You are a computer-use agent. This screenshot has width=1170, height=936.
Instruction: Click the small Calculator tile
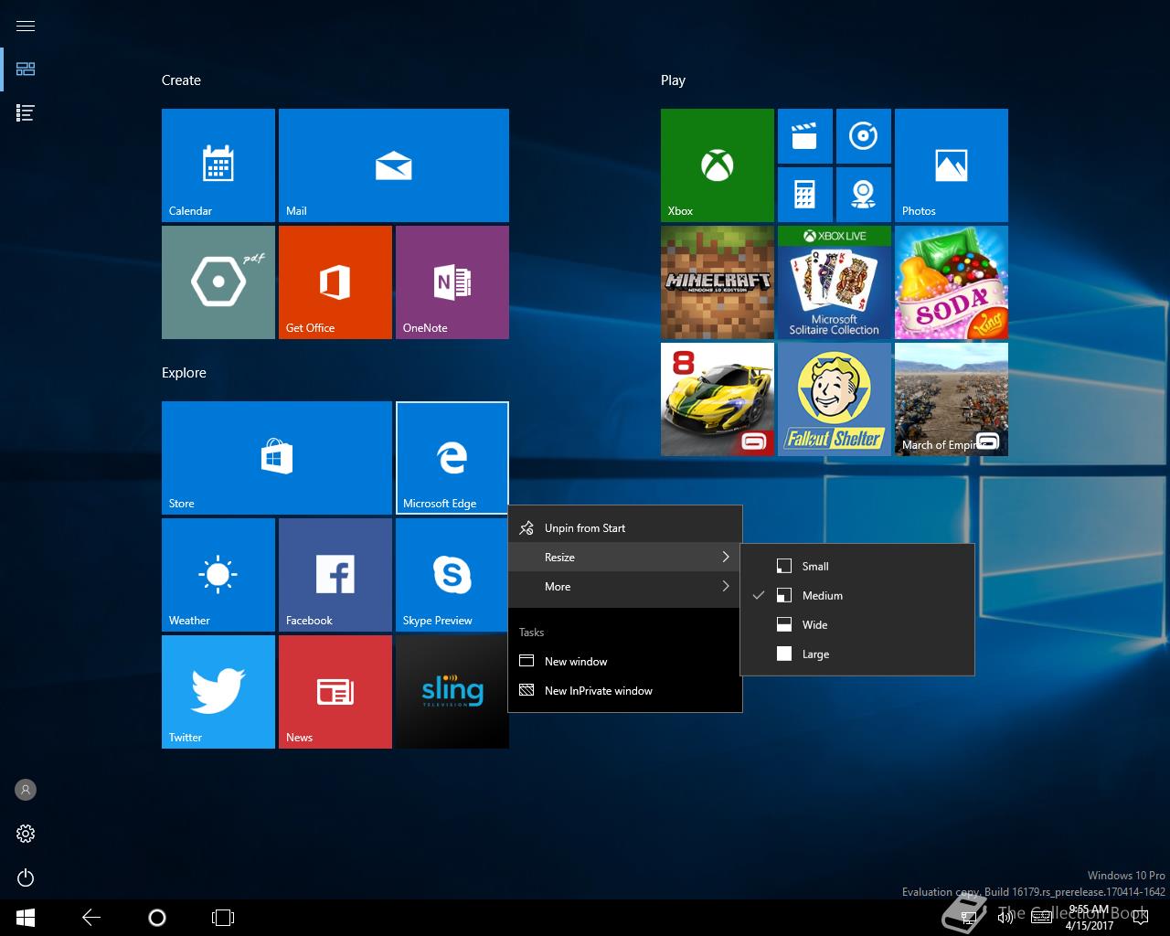tap(804, 194)
